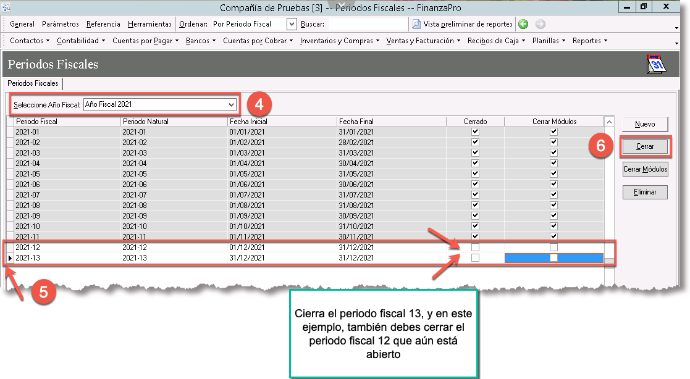Toggle Cerrado checkbox for period 2021-06
690x379 pixels.
pos(475,184)
